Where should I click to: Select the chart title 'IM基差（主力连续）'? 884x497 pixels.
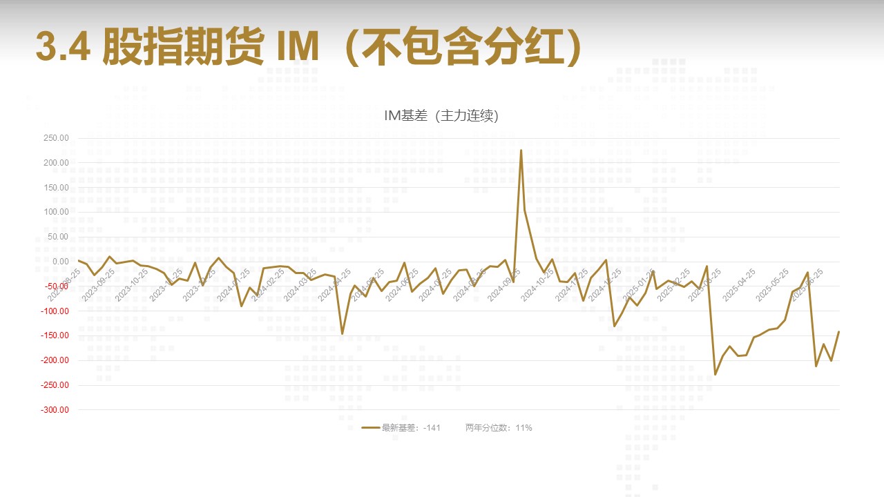point(441,116)
